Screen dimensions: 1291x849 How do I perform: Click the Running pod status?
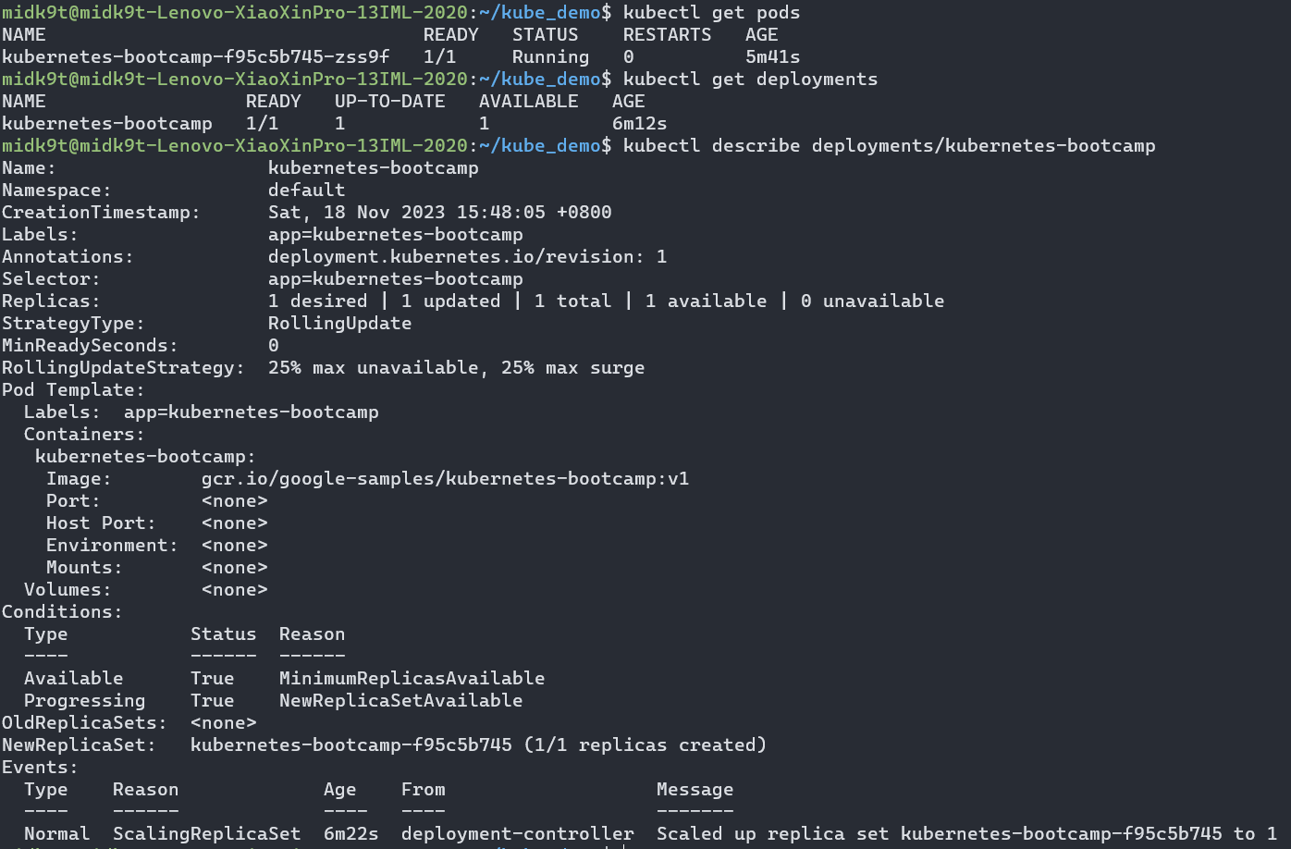550,56
